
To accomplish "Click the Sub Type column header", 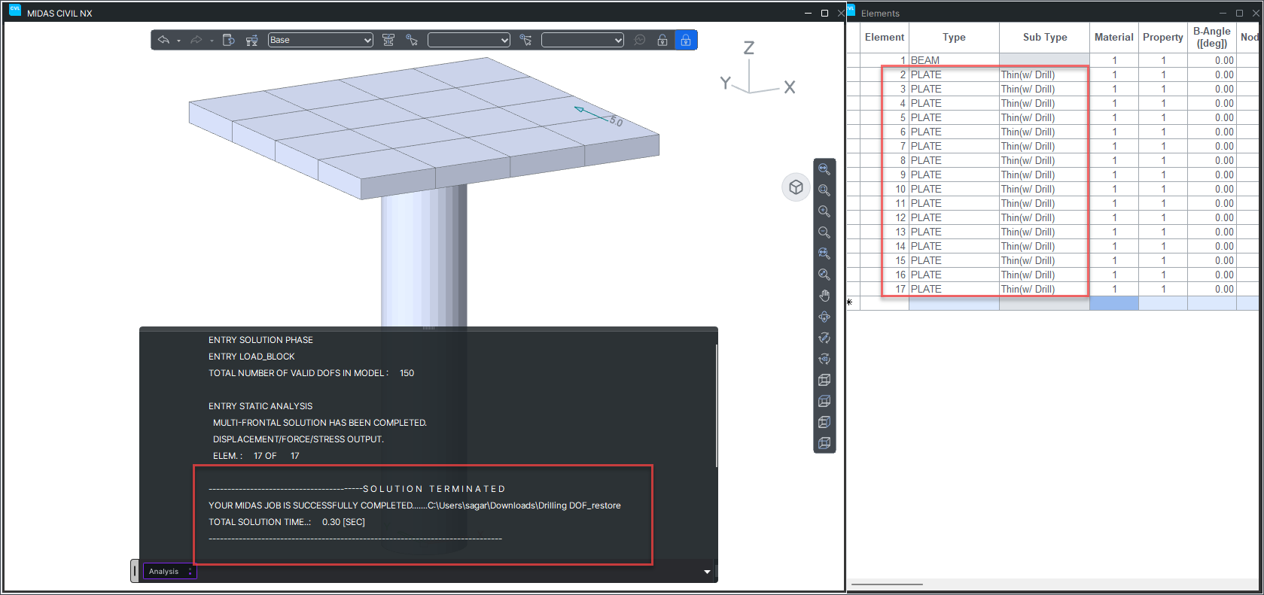I will tap(1045, 37).
